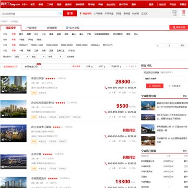Click the 登录 login link in header
The width and height of the screenshot is (188, 188).
point(151,4)
